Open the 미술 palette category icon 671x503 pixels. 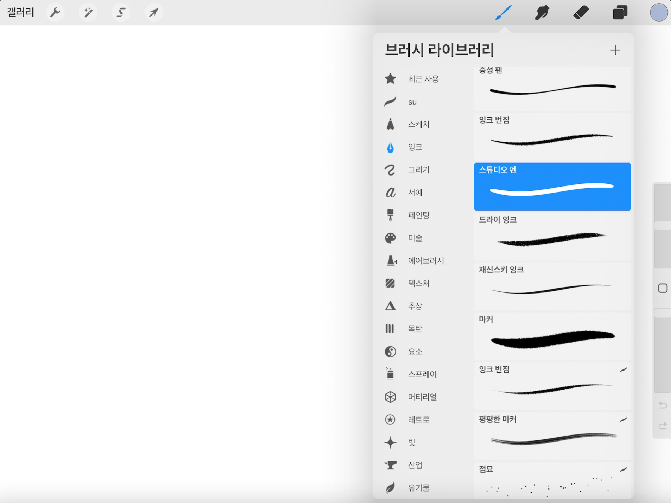[x=390, y=238]
